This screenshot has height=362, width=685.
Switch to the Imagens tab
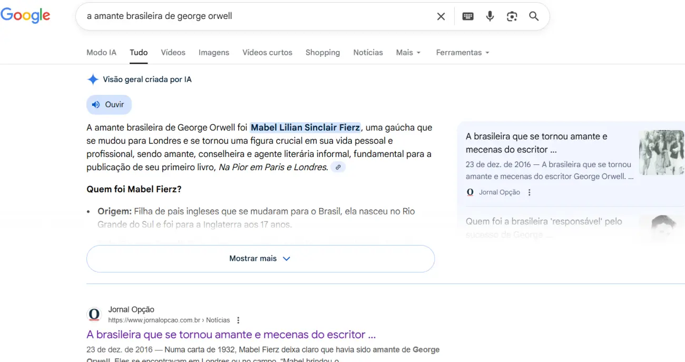point(213,52)
